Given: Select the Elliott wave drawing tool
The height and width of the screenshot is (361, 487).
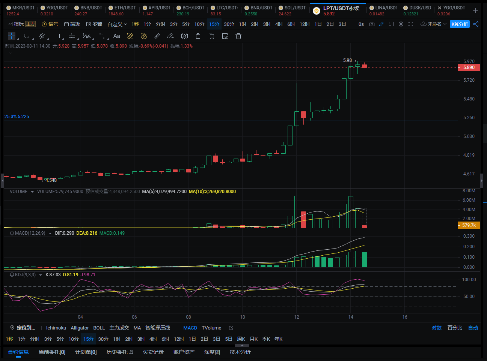Looking at the screenshot, I should (87, 36).
